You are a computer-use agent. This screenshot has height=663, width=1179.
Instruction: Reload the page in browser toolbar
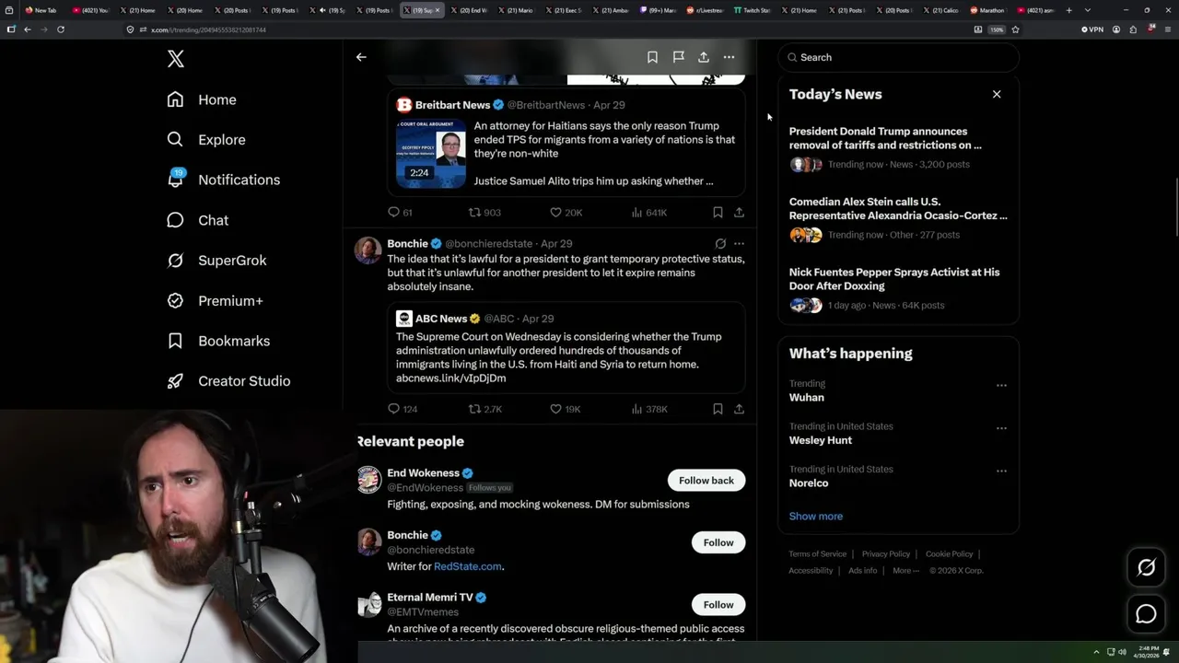(61, 29)
